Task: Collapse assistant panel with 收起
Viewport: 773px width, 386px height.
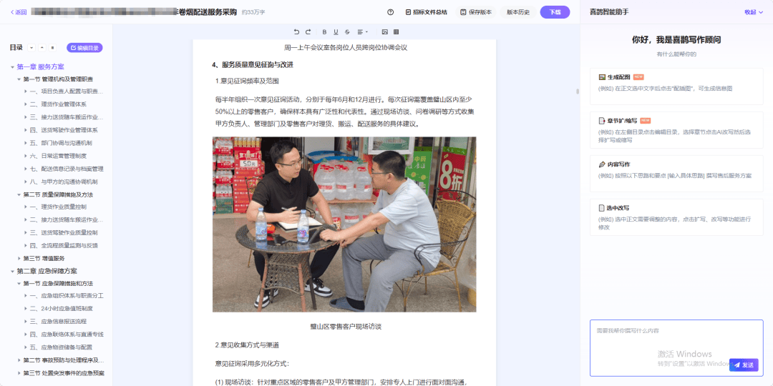Action: (x=753, y=12)
